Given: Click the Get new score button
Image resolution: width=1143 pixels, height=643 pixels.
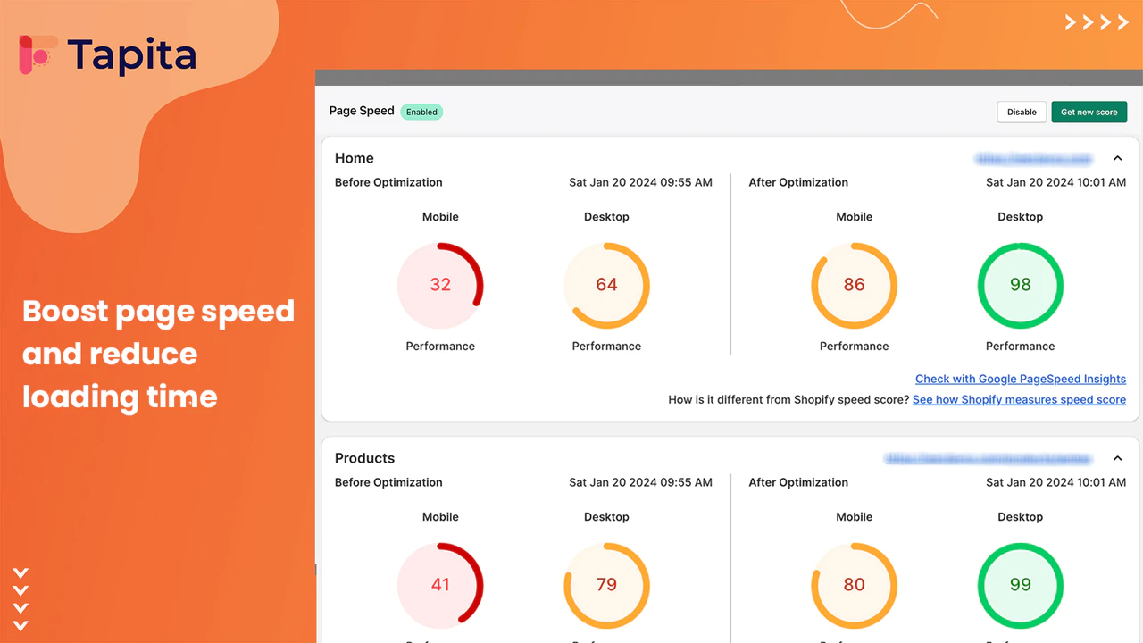Looking at the screenshot, I should (1089, 112).
